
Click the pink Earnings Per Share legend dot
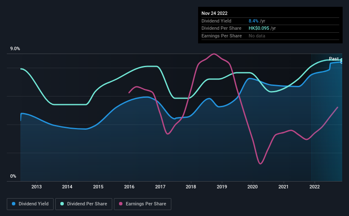(121, 204)
